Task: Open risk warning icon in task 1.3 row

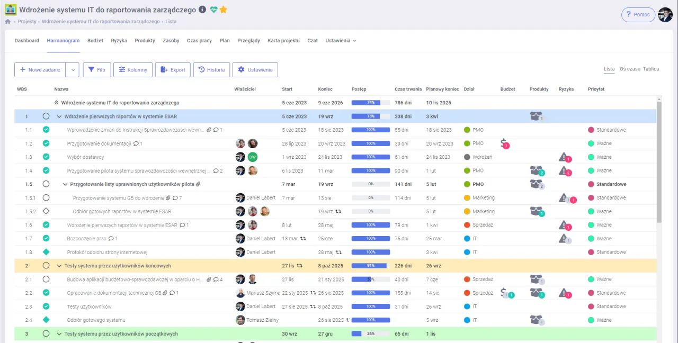Action: pos(564,157)
